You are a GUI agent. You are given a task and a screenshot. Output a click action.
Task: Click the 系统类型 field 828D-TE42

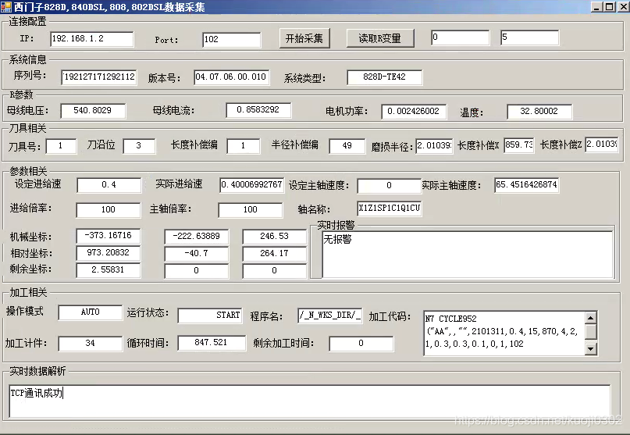(x=385, y=77)
